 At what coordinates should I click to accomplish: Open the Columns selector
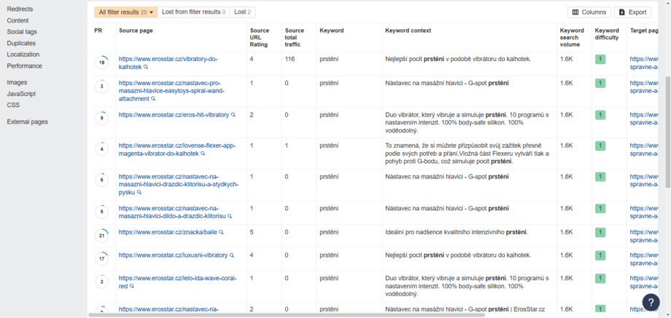589,12
